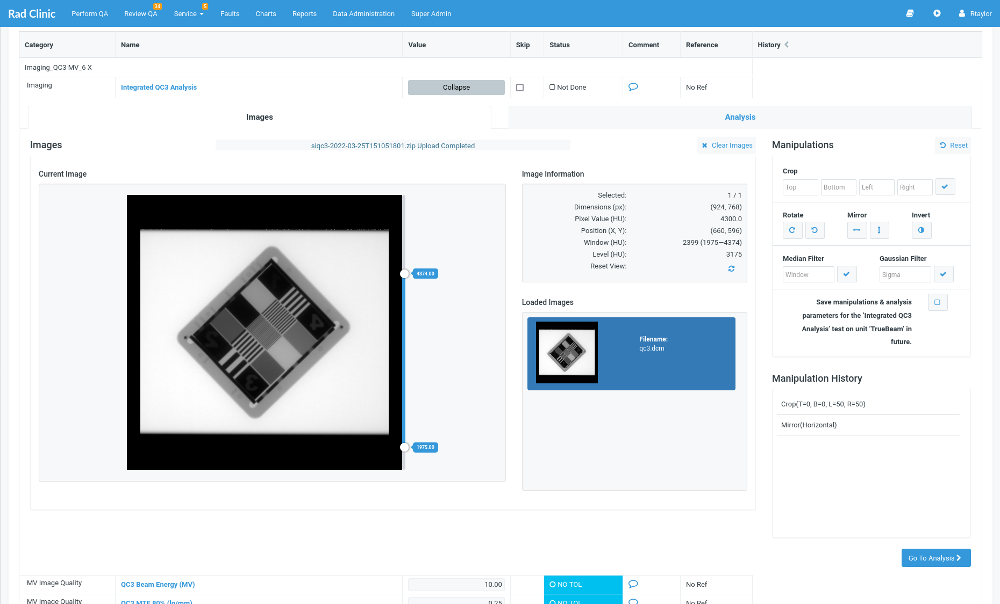Mirror image vertically
The height and width of the screenshot is (604, 1000).
tap(879, 230)
